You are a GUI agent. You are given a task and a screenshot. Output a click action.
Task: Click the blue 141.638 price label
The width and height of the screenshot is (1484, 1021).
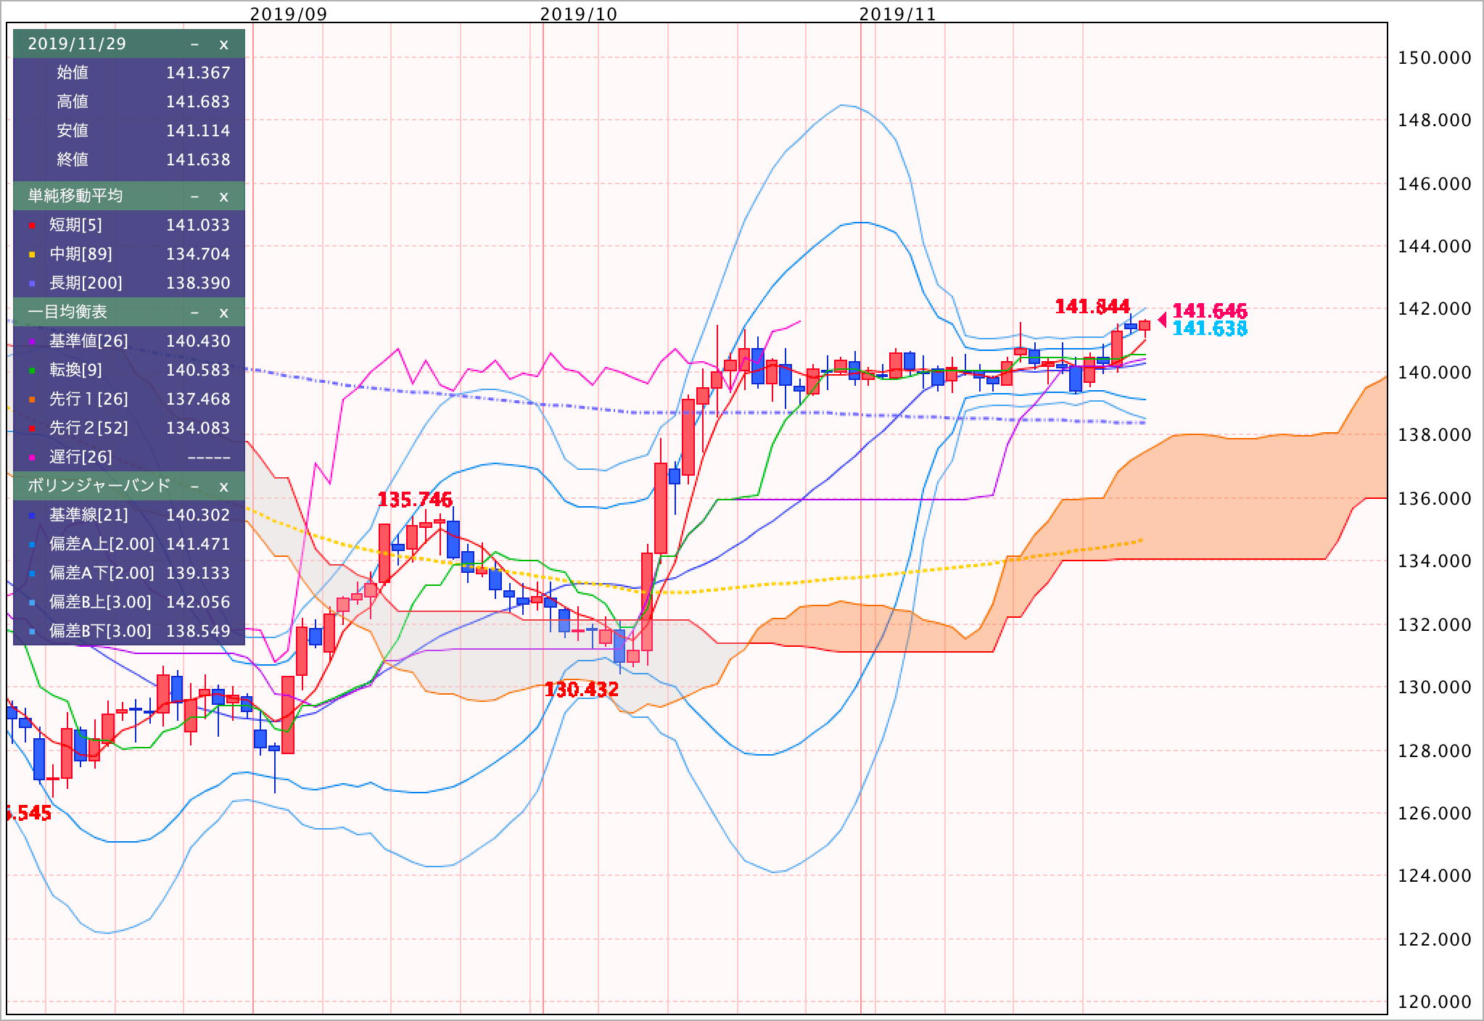coord(1210,330)
